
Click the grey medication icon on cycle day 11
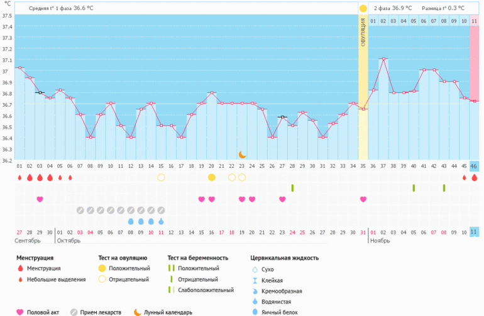click(x=121, y=210)
